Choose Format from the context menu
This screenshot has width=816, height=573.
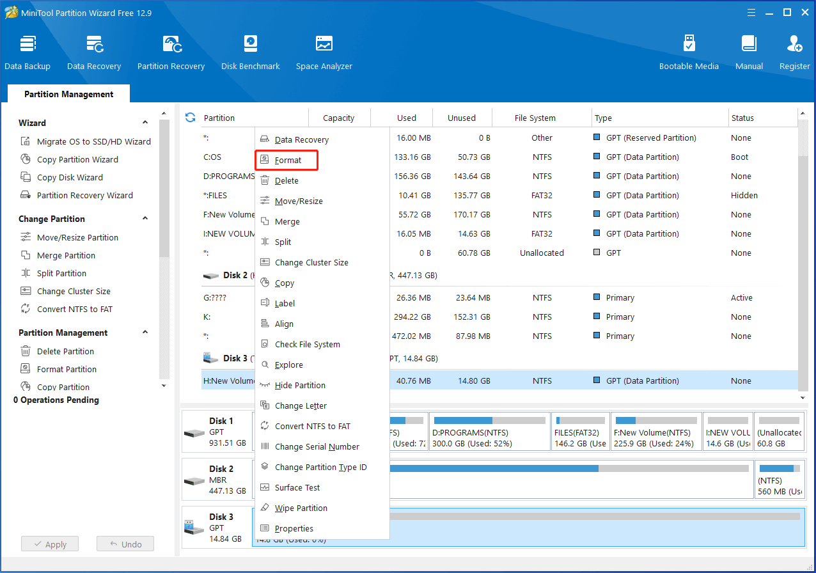point(287,161)
